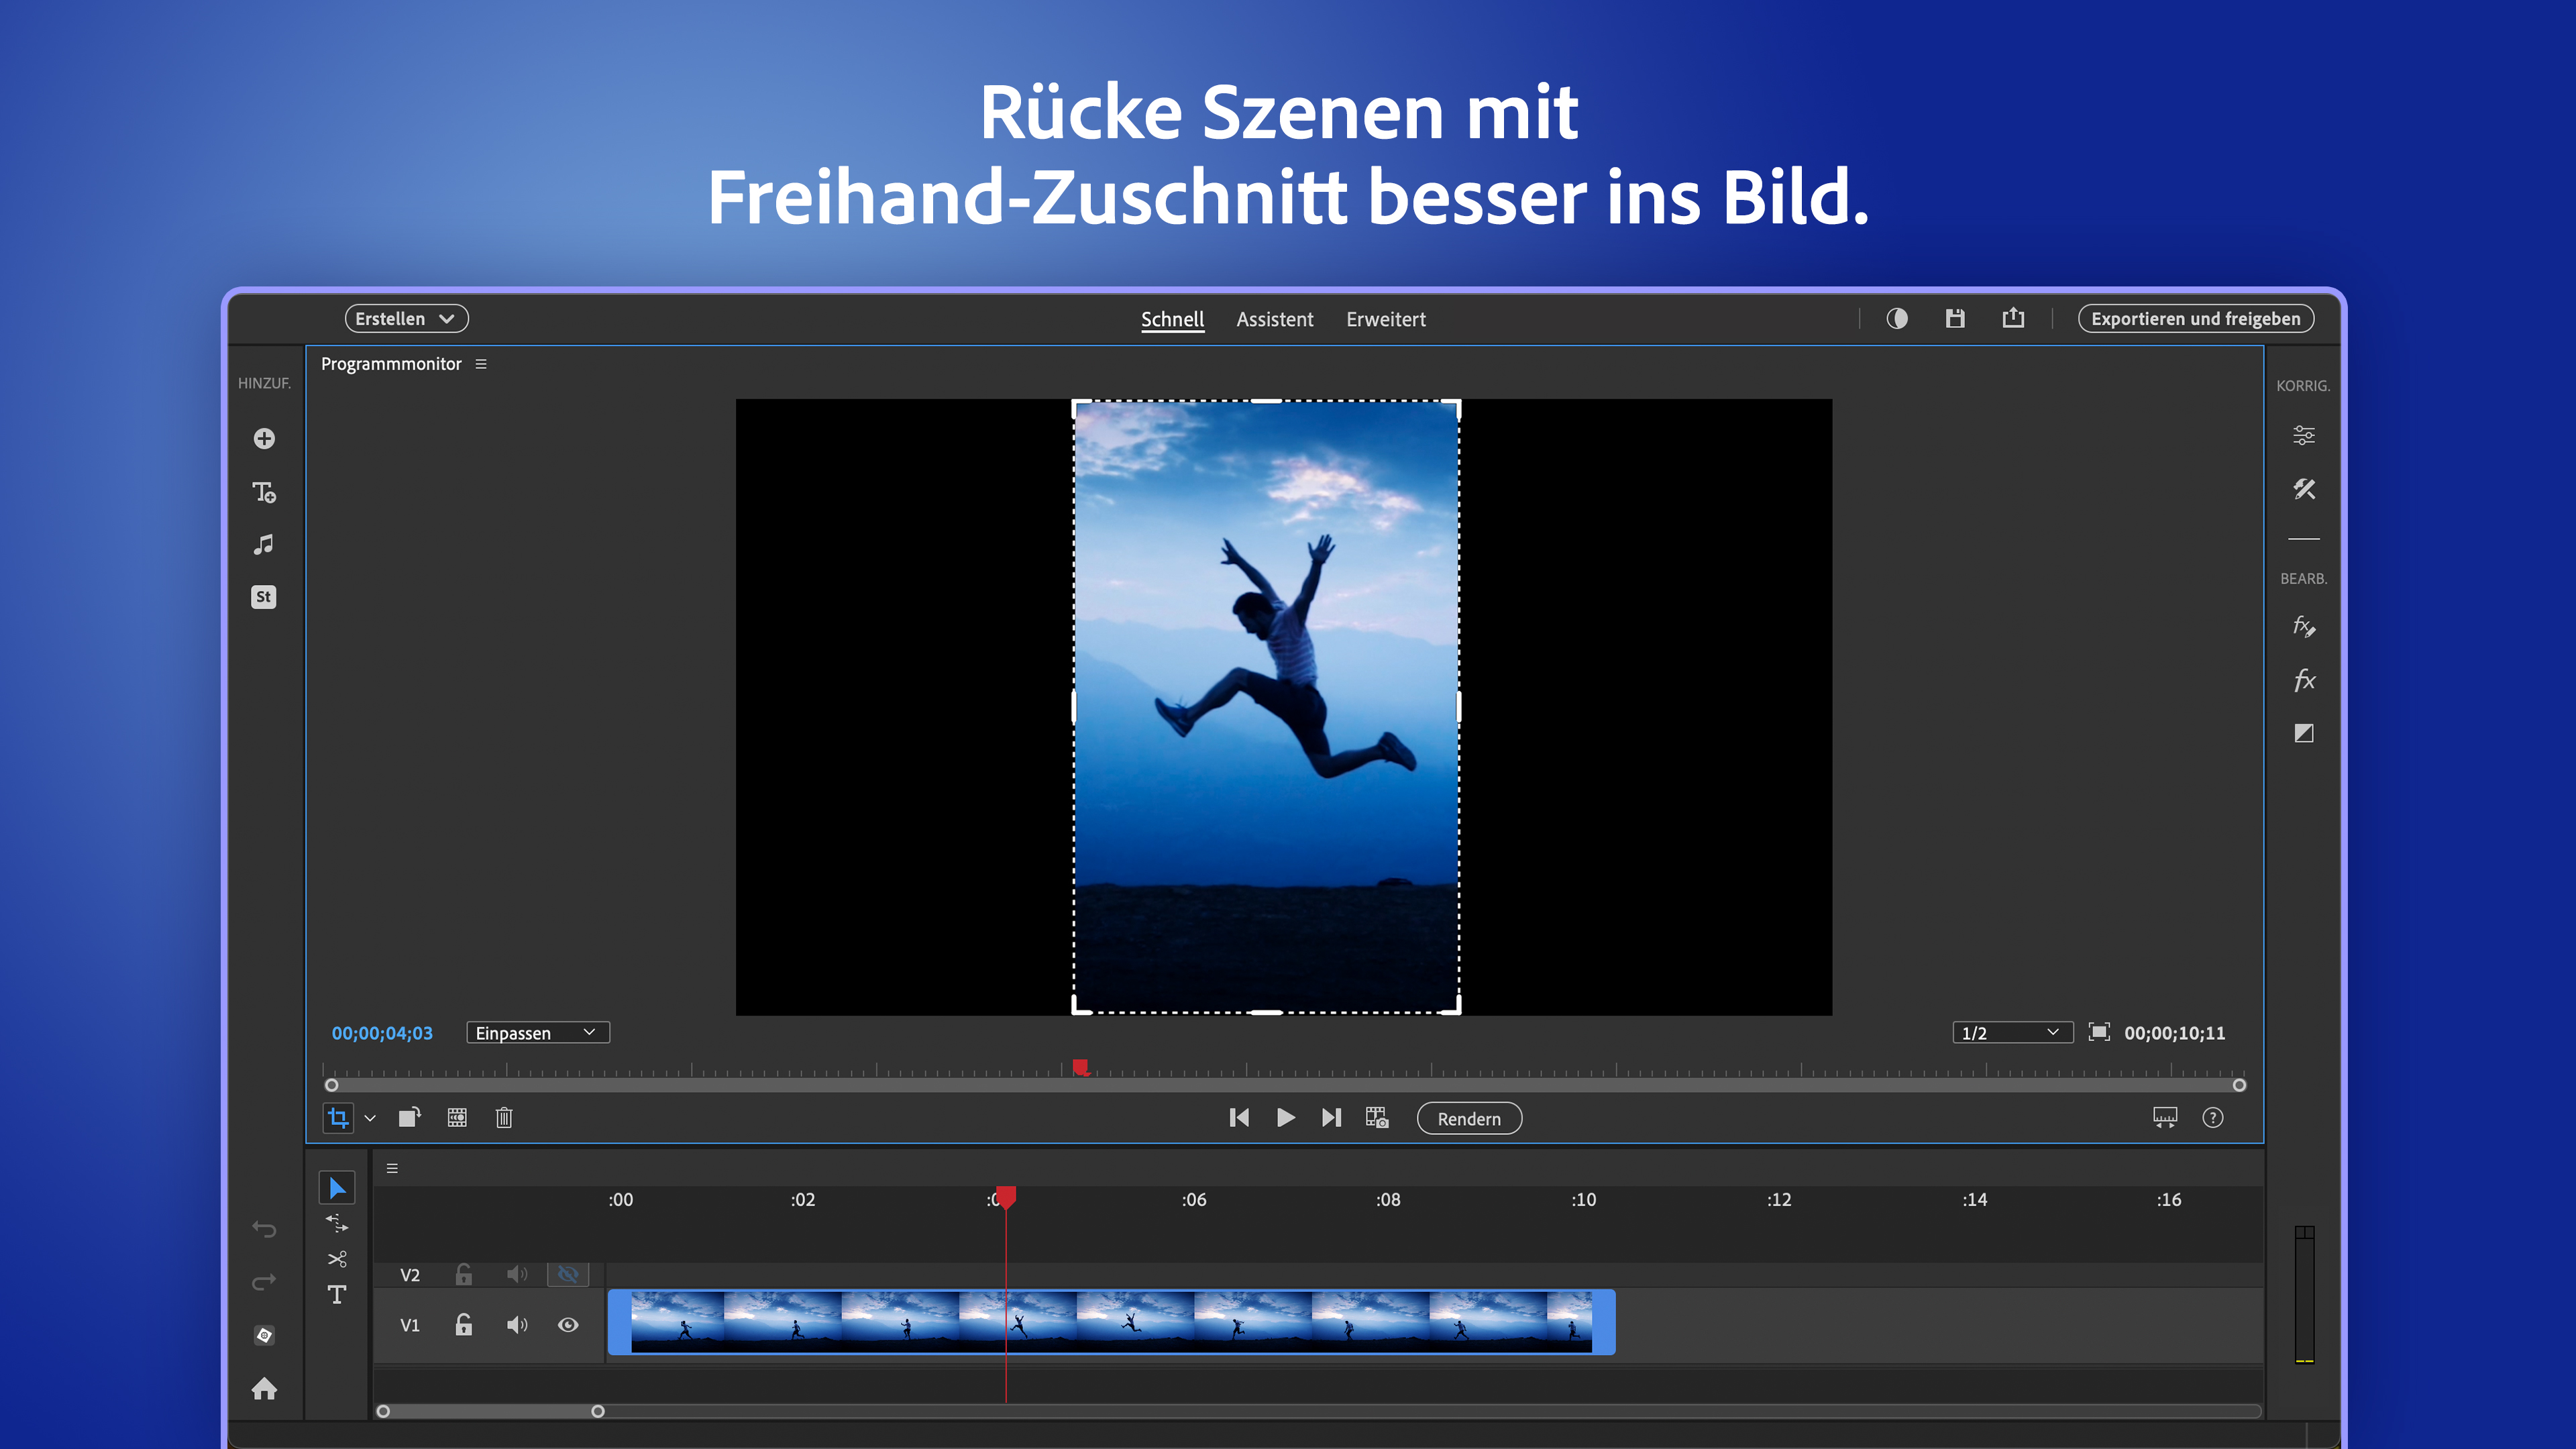Select the scissors razor tool
The image size is (2576, 1449).
(337, 1259)
